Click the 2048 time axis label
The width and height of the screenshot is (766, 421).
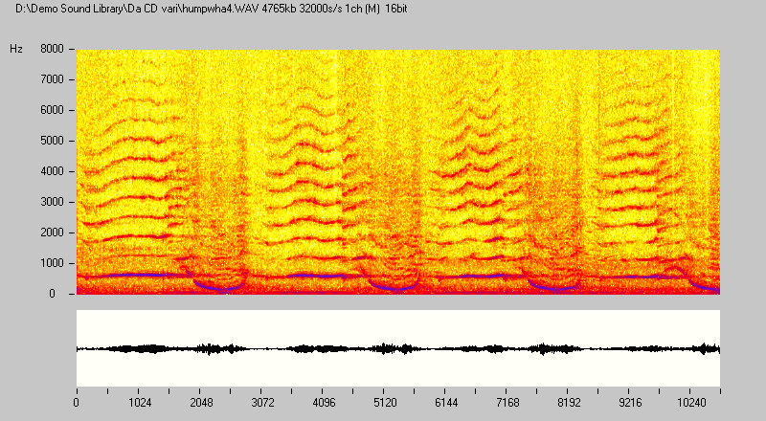pyautogui.click(x=202, y=403)
